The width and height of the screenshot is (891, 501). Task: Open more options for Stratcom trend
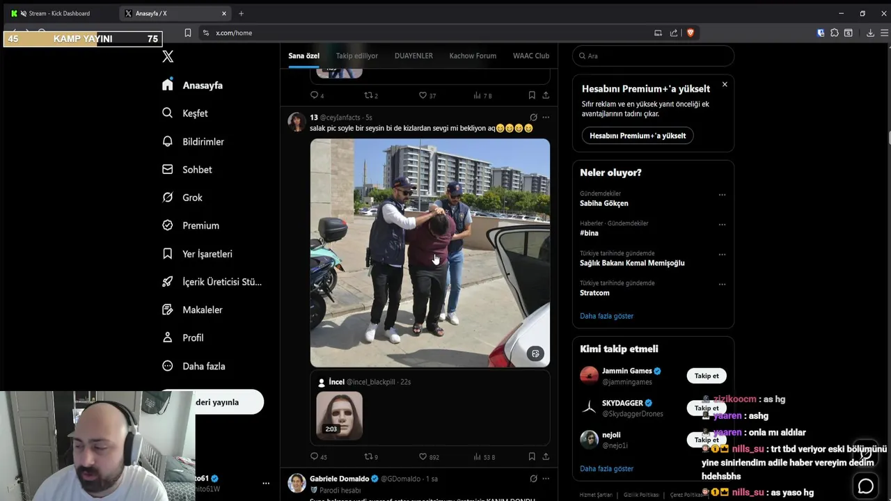[722, 285]
